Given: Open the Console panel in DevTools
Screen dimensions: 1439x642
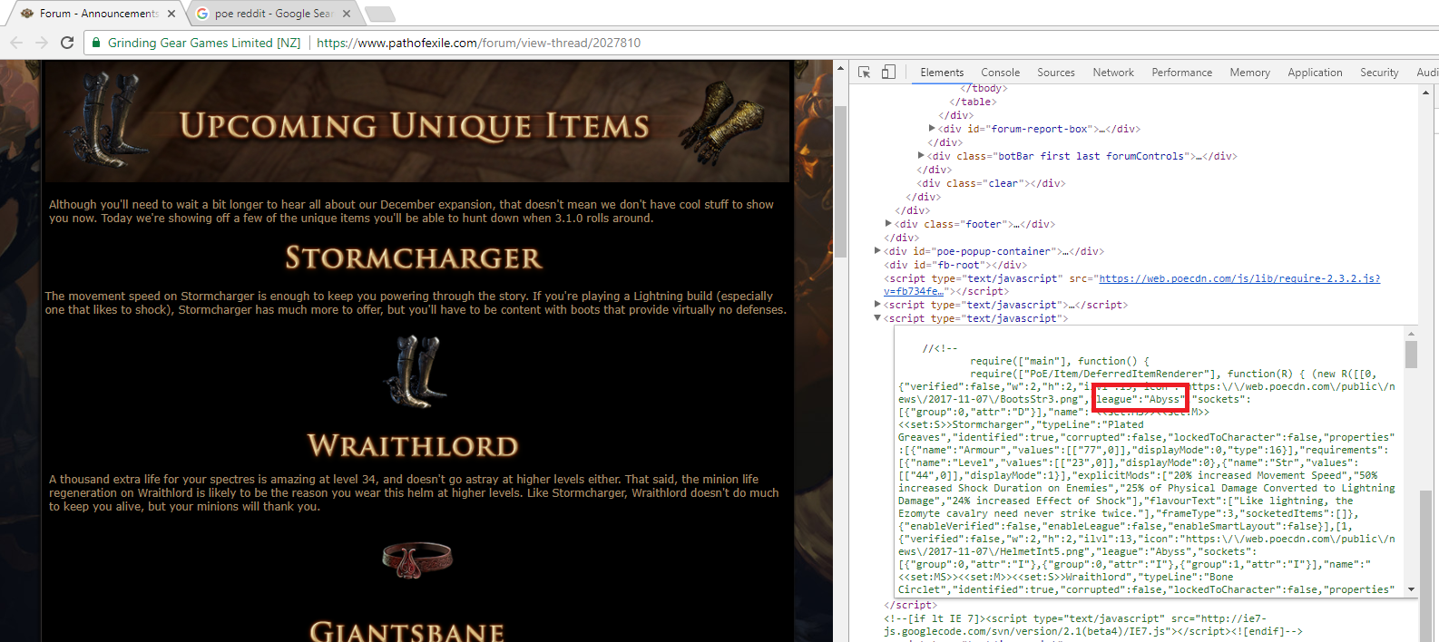Looking at the screenshot, I should click(1000, 73).
